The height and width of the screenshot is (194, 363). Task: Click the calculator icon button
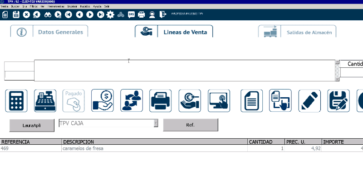(16, 100)
